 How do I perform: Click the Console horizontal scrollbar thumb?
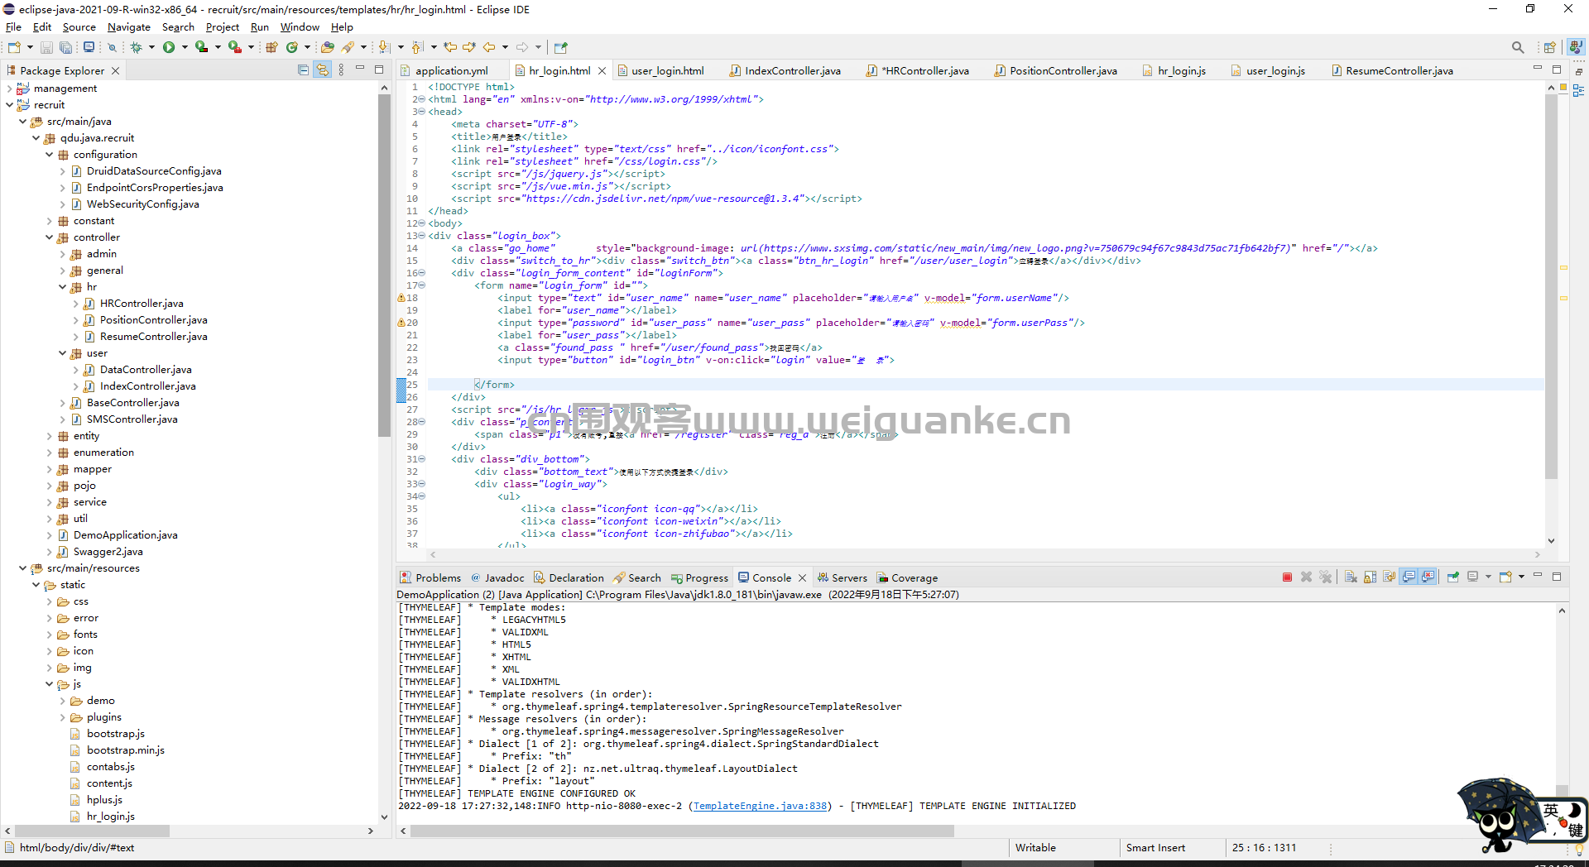[682, 831]
